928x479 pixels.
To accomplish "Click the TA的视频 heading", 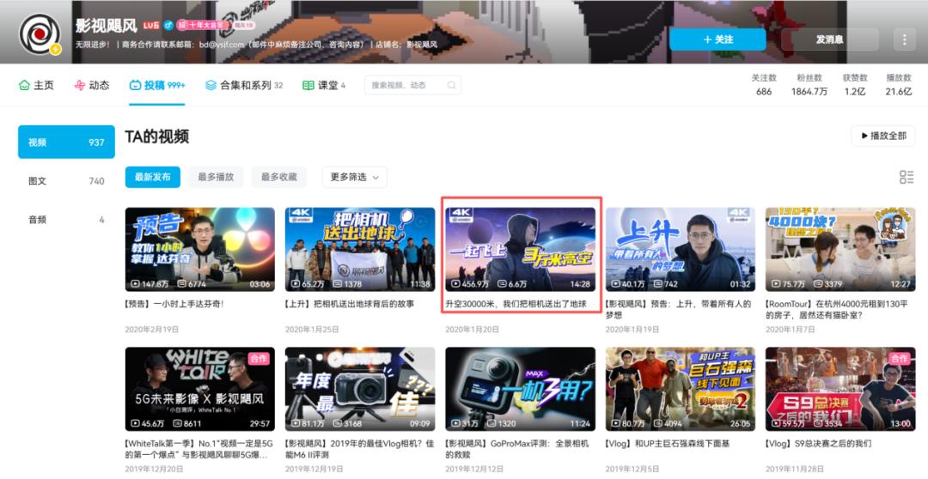I will coord(157,136).
